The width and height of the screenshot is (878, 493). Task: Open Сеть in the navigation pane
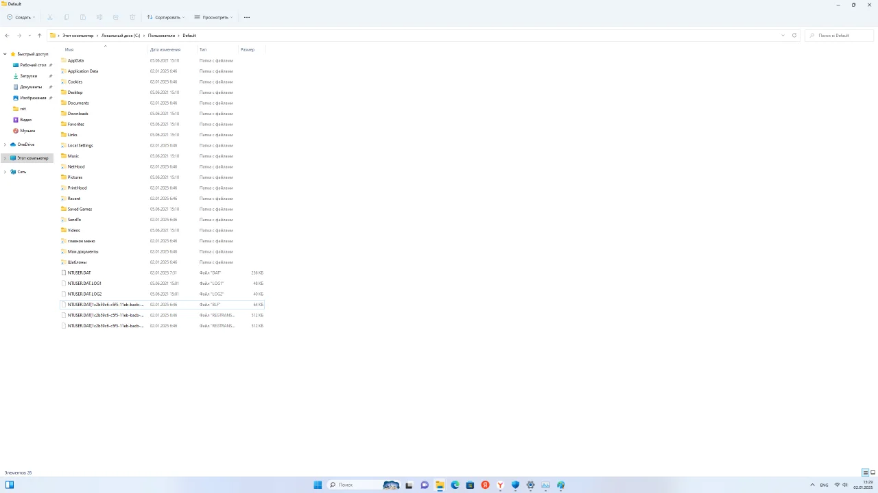pyautogui.click(x=22, y=172)
